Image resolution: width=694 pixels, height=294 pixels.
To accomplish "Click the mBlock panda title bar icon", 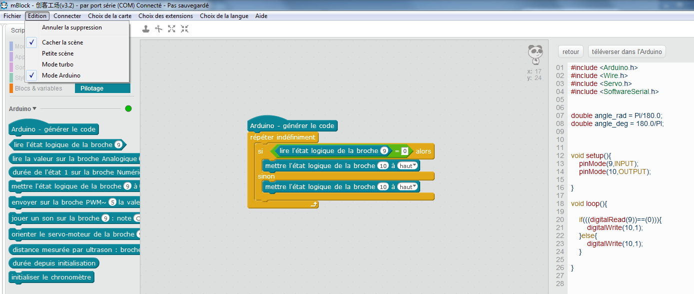I will [4, 5].
